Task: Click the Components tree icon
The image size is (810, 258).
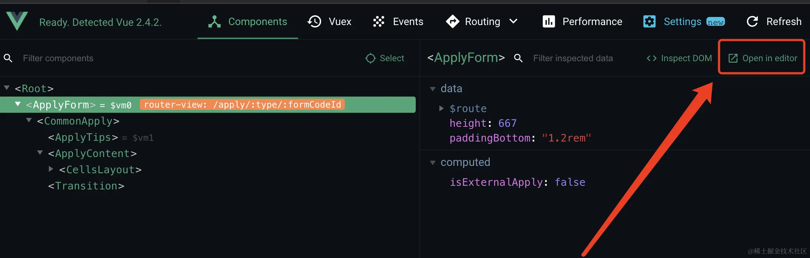Action: pos(214,22)
